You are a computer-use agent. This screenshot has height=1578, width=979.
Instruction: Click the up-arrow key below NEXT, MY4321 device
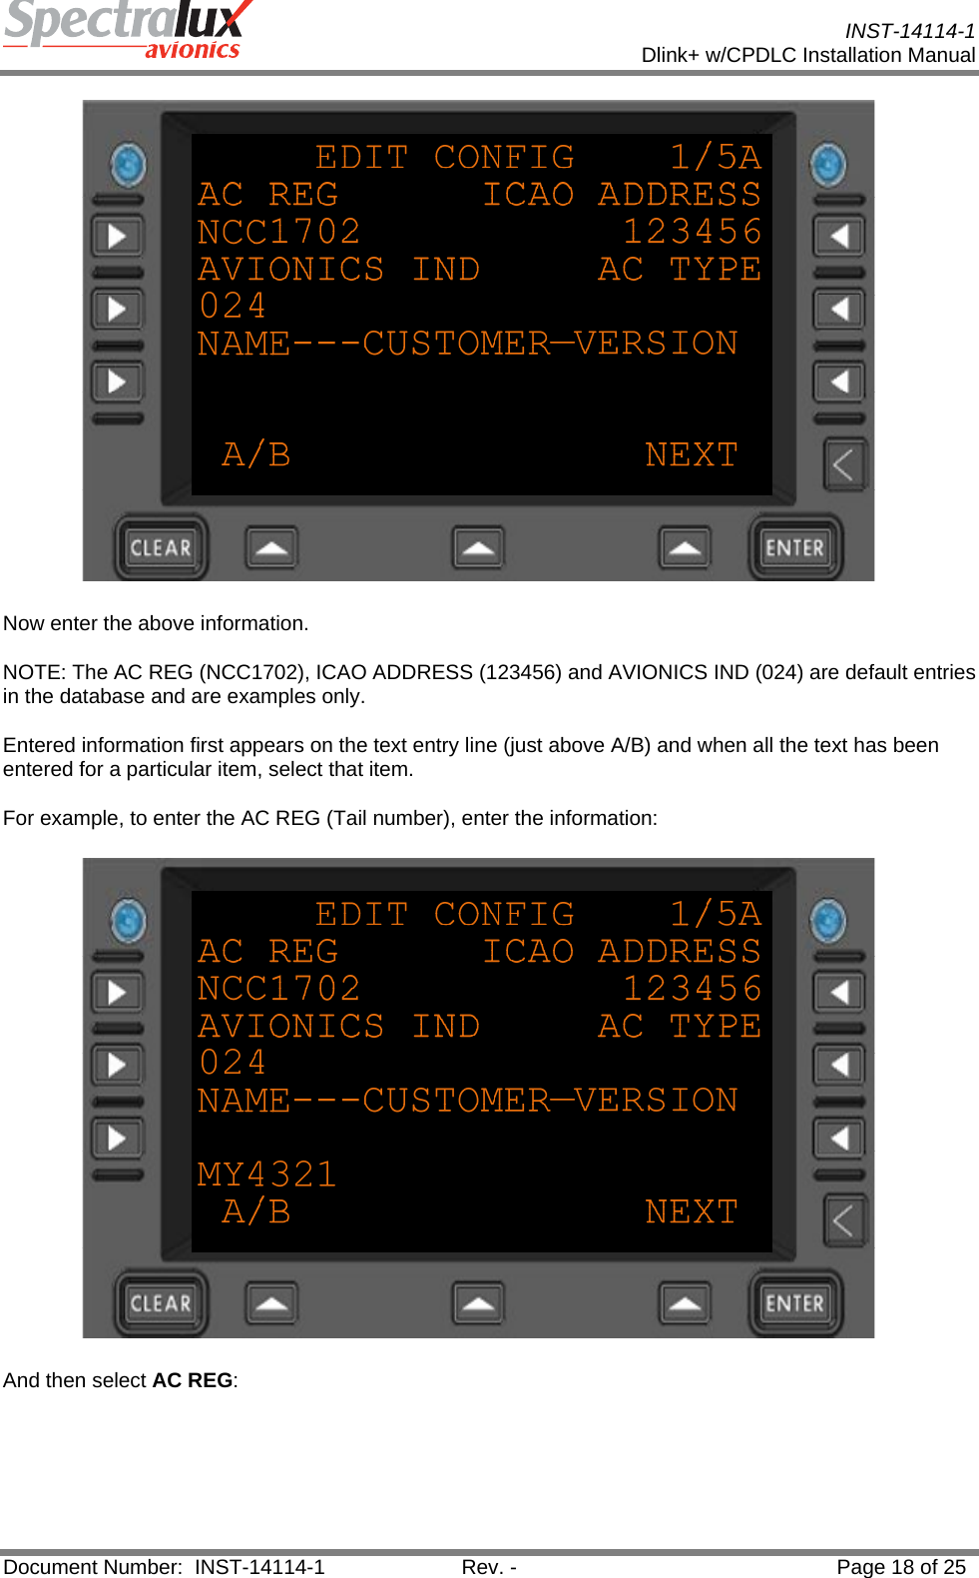[x=685, y=1303]
